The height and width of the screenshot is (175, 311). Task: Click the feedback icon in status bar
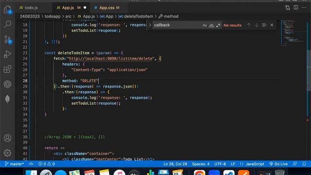click(x=295, y=164)
